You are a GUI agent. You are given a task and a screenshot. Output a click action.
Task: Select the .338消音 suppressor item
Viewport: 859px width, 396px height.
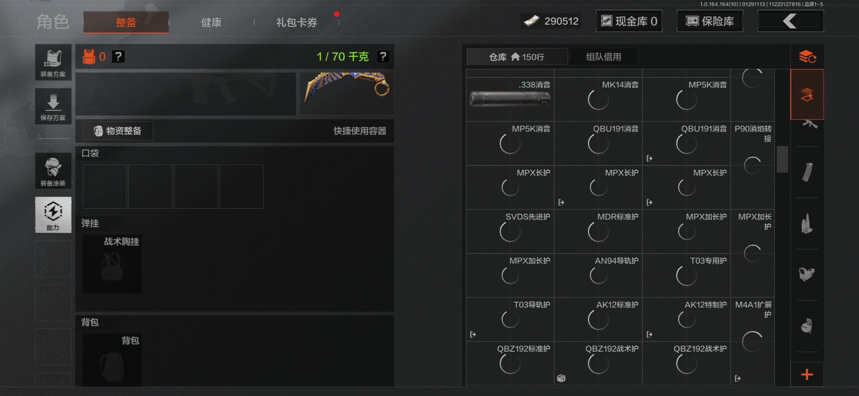tap(510, 99)
